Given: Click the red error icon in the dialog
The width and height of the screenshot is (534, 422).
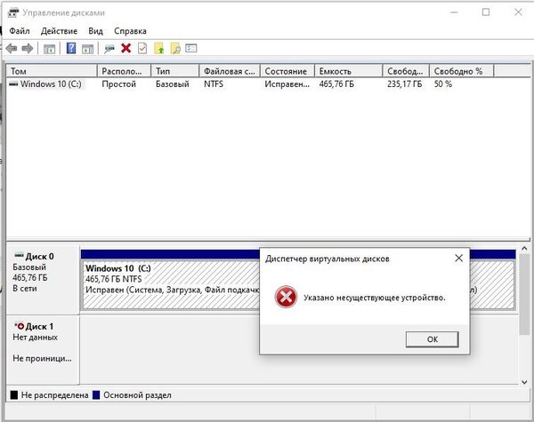Looking at the screenshot, I should (286, 297).
